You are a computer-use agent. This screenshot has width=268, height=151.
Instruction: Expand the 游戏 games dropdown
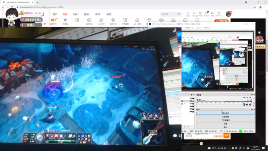point(98,14)
